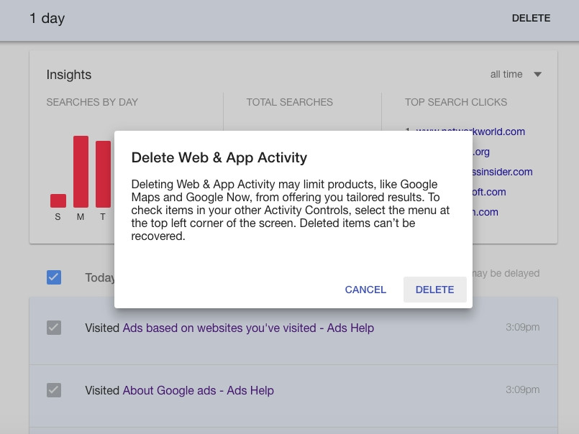Click the Tuesday bar in the chart
Screen dimensions: 579x434
tap(103, 174)
